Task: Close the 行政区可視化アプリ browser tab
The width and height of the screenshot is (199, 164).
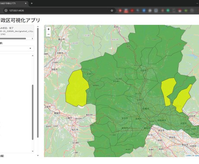Action: 26,3
